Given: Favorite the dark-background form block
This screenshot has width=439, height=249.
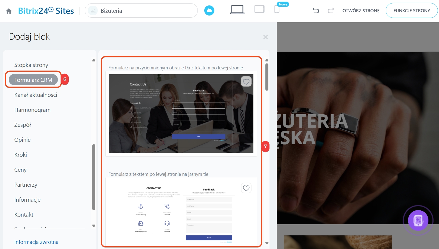Looking at the screenshot, I should pos(246,81).
